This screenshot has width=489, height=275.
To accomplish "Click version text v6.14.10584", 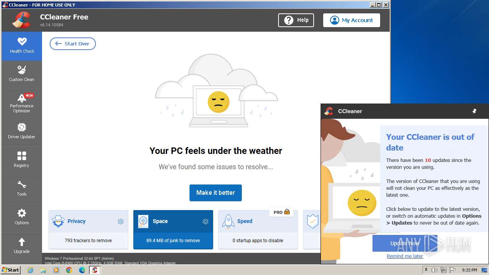I will [x=52, y=25].
